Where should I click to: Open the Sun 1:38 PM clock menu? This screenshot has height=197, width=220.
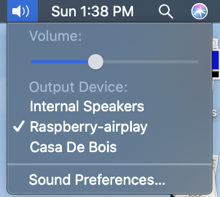[93, 11]
